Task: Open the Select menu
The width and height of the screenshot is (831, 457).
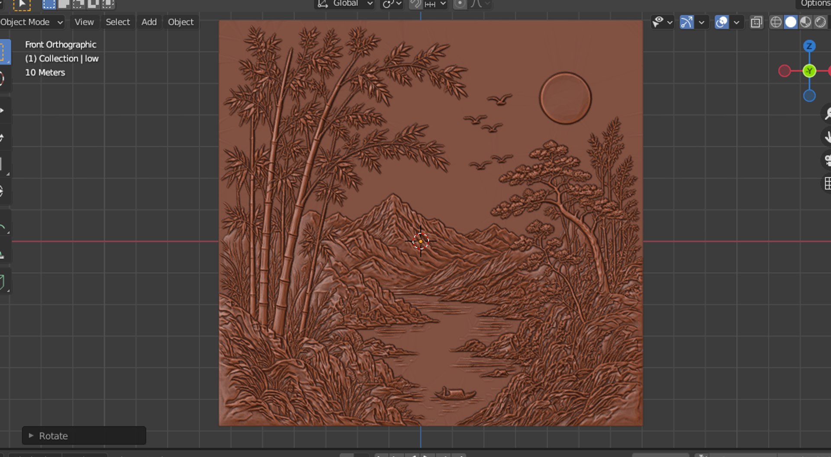Action: pyautogui.click(x=118, y=22)
